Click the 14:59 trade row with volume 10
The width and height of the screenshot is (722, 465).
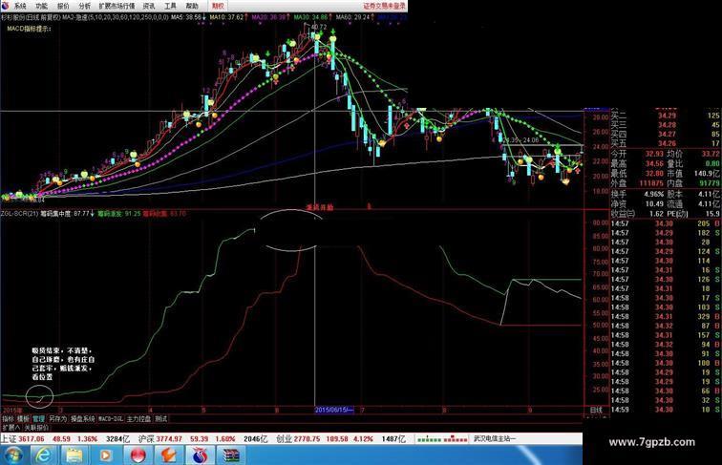pyautogui.click(x=666, y=410)
